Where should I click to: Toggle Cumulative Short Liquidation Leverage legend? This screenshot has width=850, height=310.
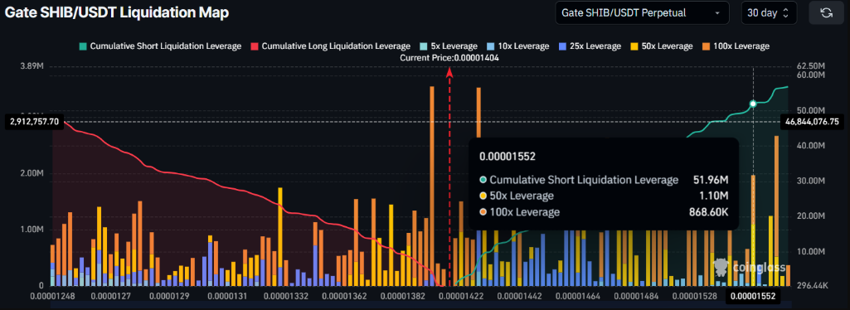[160, 46]
